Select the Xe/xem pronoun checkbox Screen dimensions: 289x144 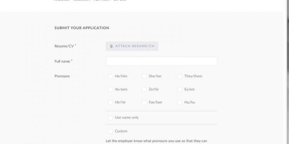pyautogui.click(x=110, y=89)
